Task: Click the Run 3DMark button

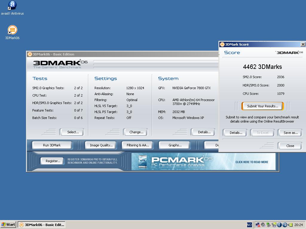Action: pos(52,145)
